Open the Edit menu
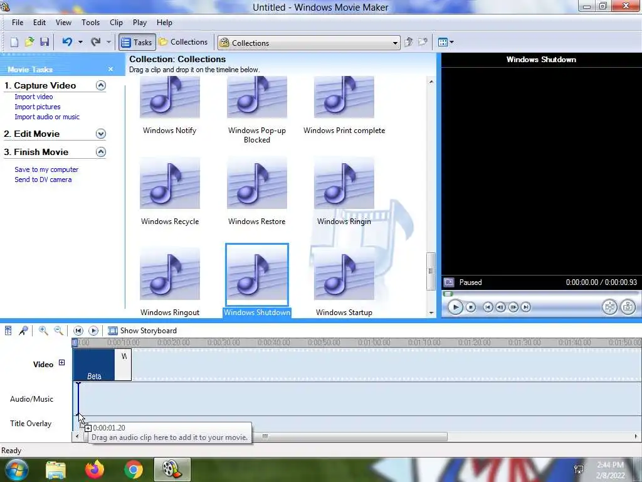This screenshot has width=642, height=482. pos(39,23)
